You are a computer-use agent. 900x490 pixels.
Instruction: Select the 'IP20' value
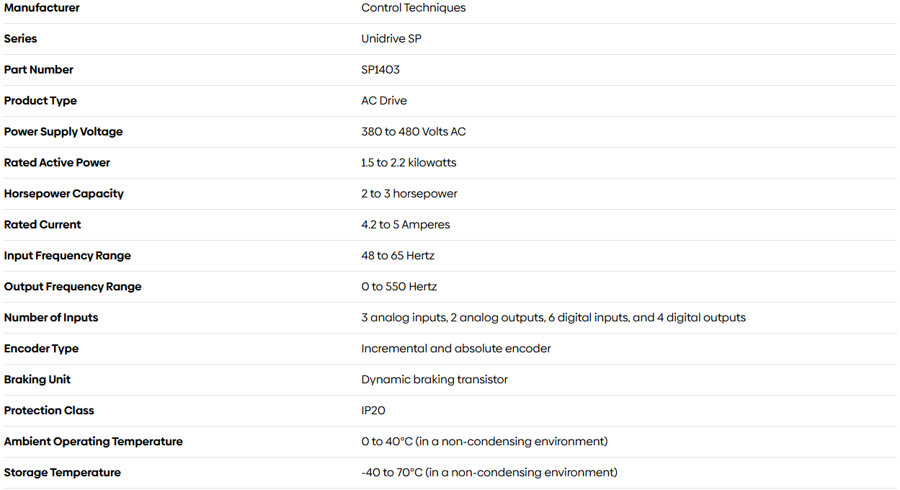[373, 411]
